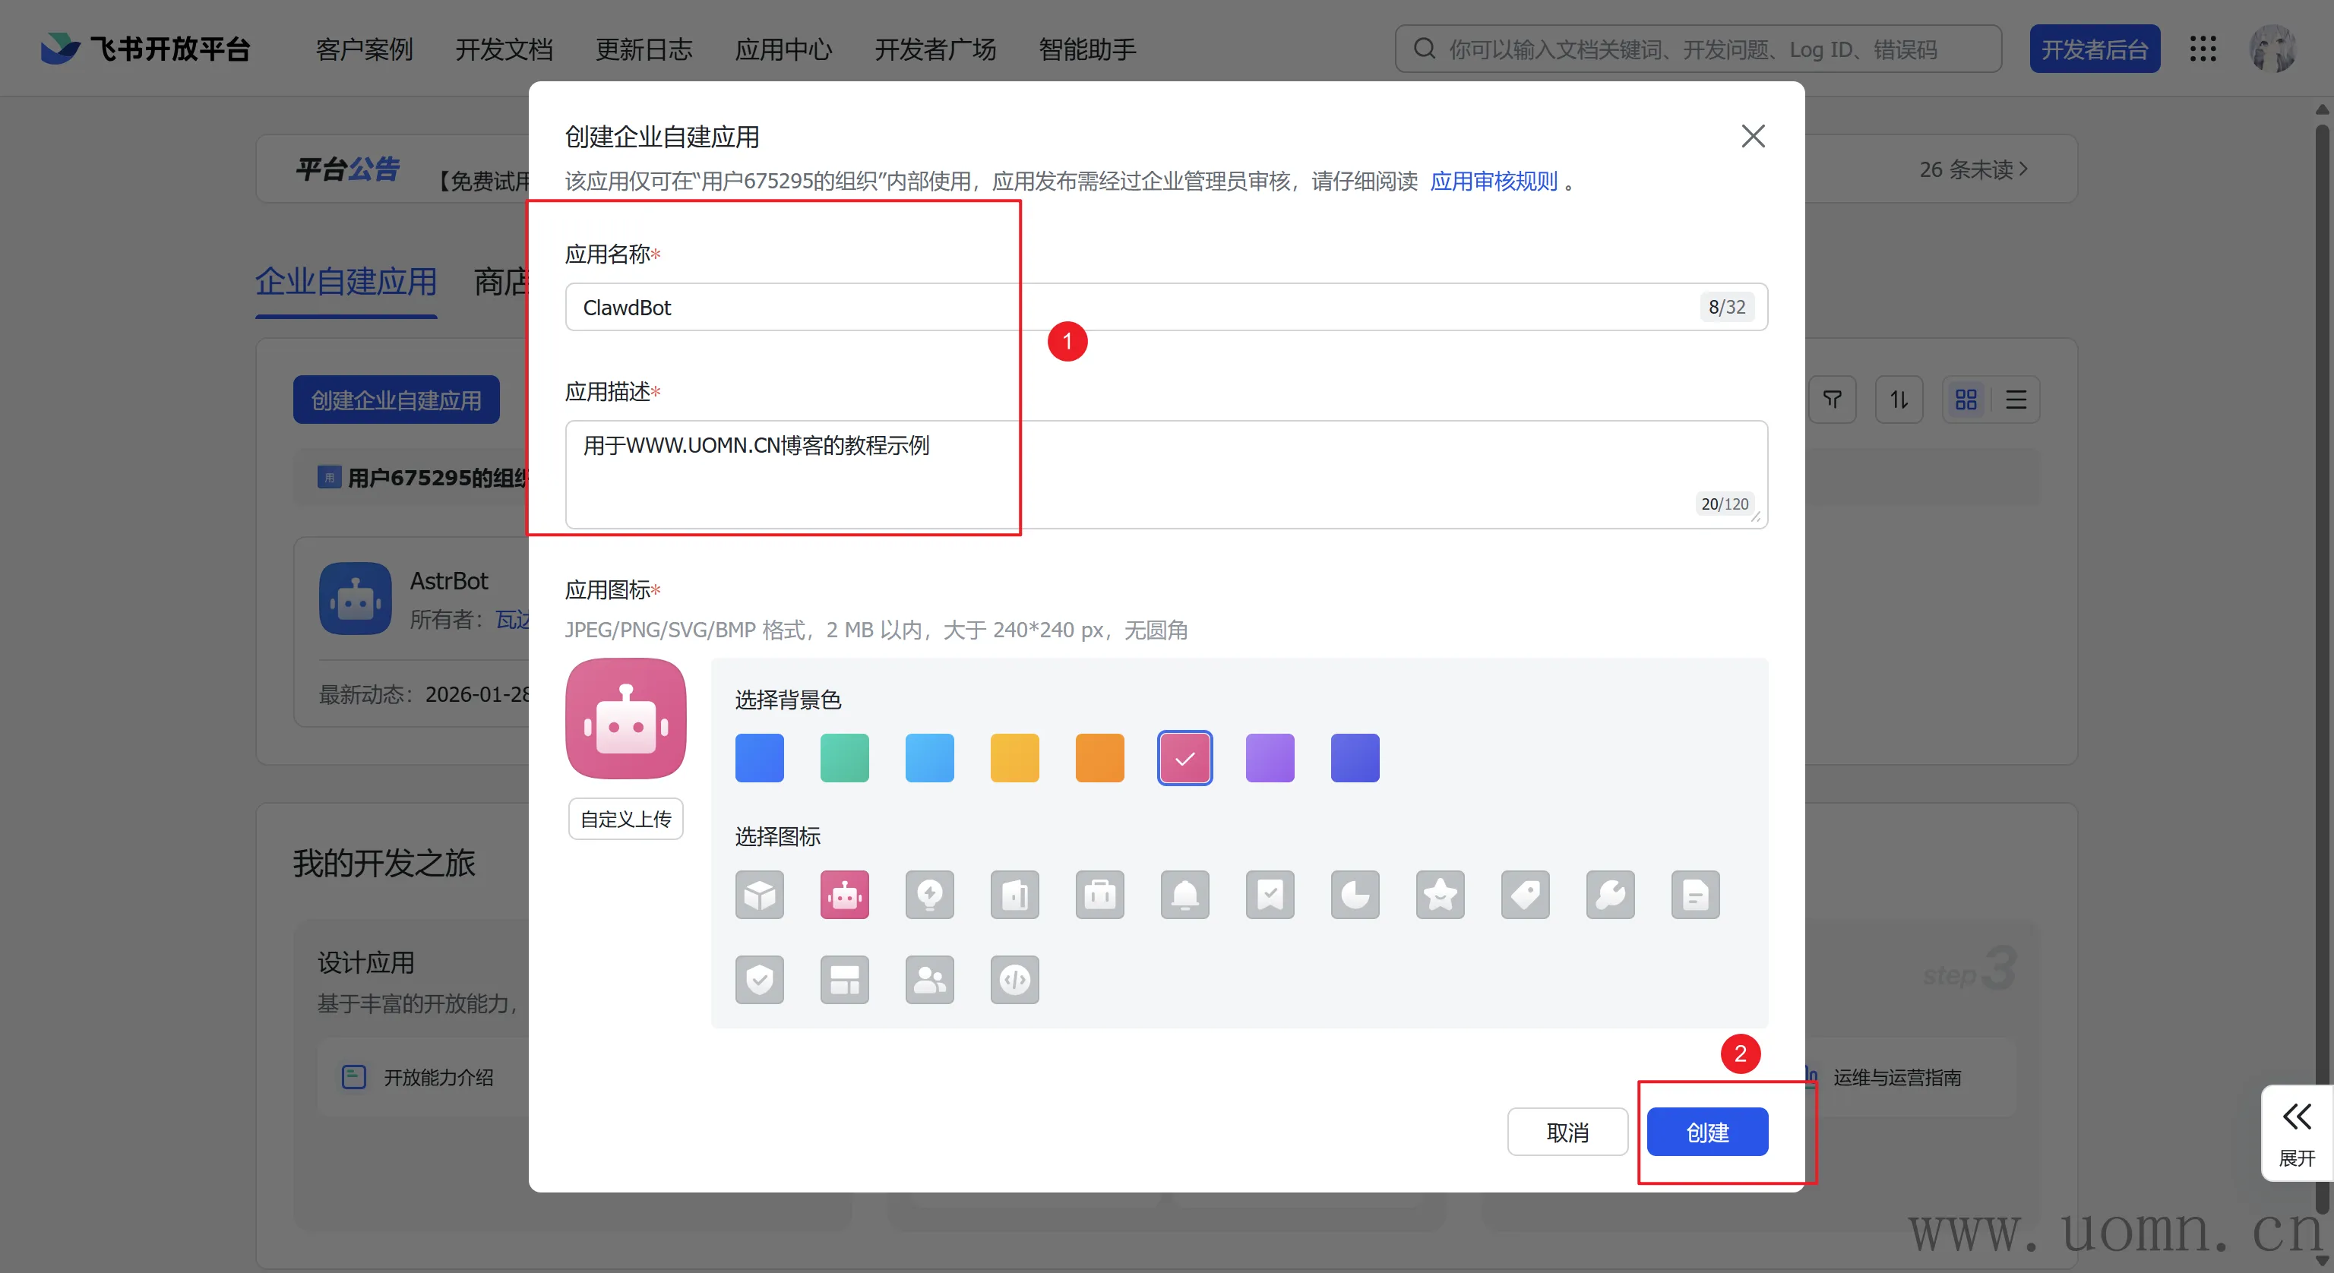The width and height of the screenshot is (2334, 1273).
Task: Select the code brackets app icon
Action: click(x=1014, y=980)
